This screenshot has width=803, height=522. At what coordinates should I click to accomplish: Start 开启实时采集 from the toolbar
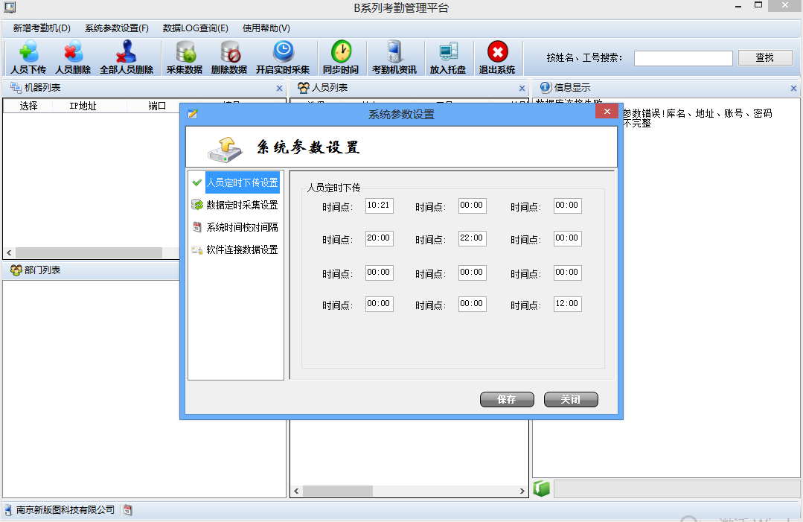click(x=283, y=57)
